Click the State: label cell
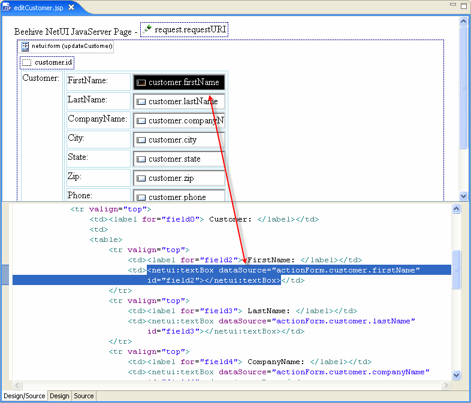This screenshot has height=403, width=471. tap(98, 159)
